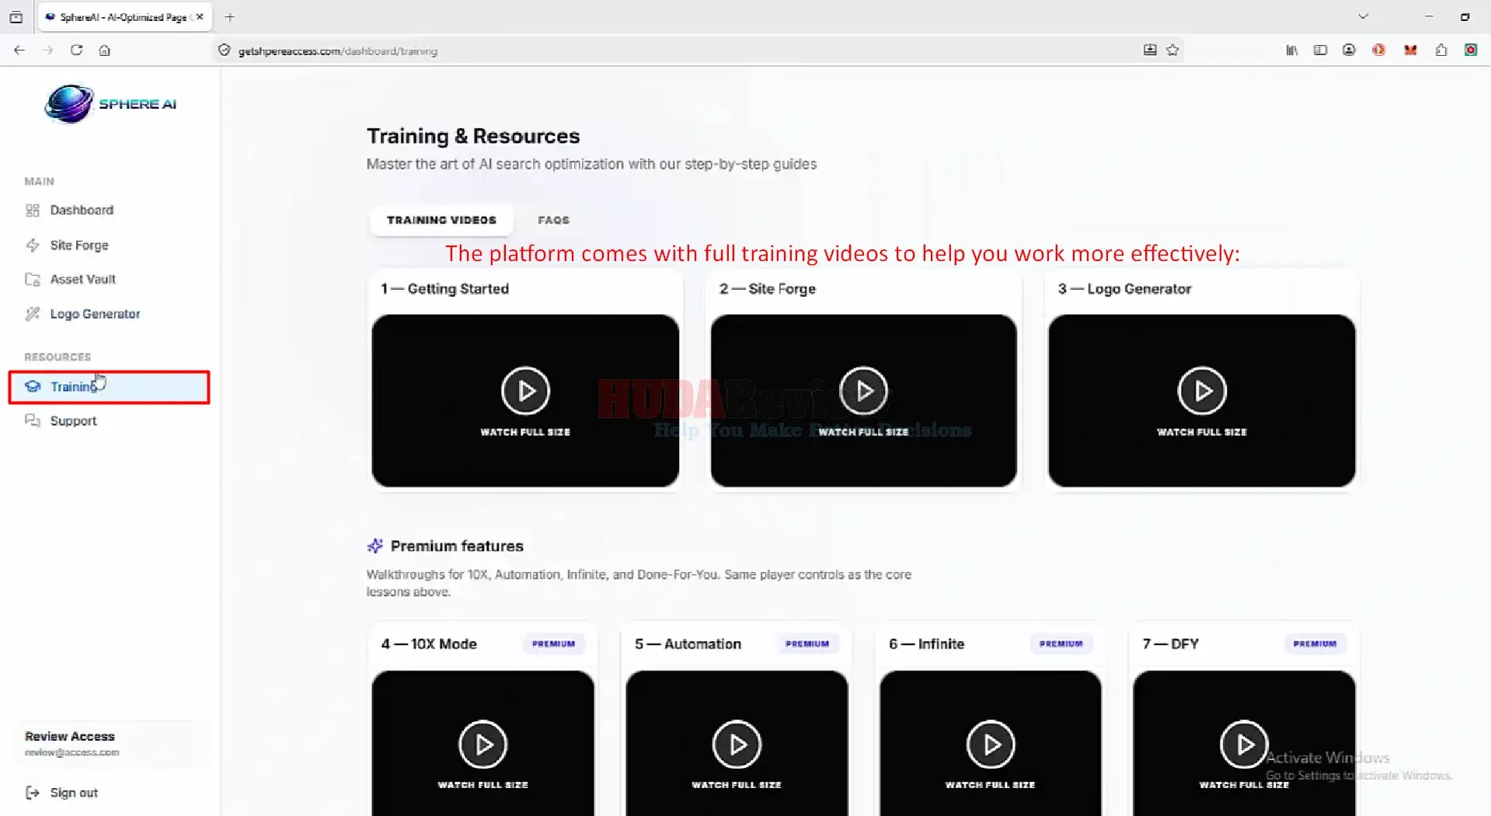Open Logo Generator in the sidebar
The image size is (1491, 816).
[95, 313]
